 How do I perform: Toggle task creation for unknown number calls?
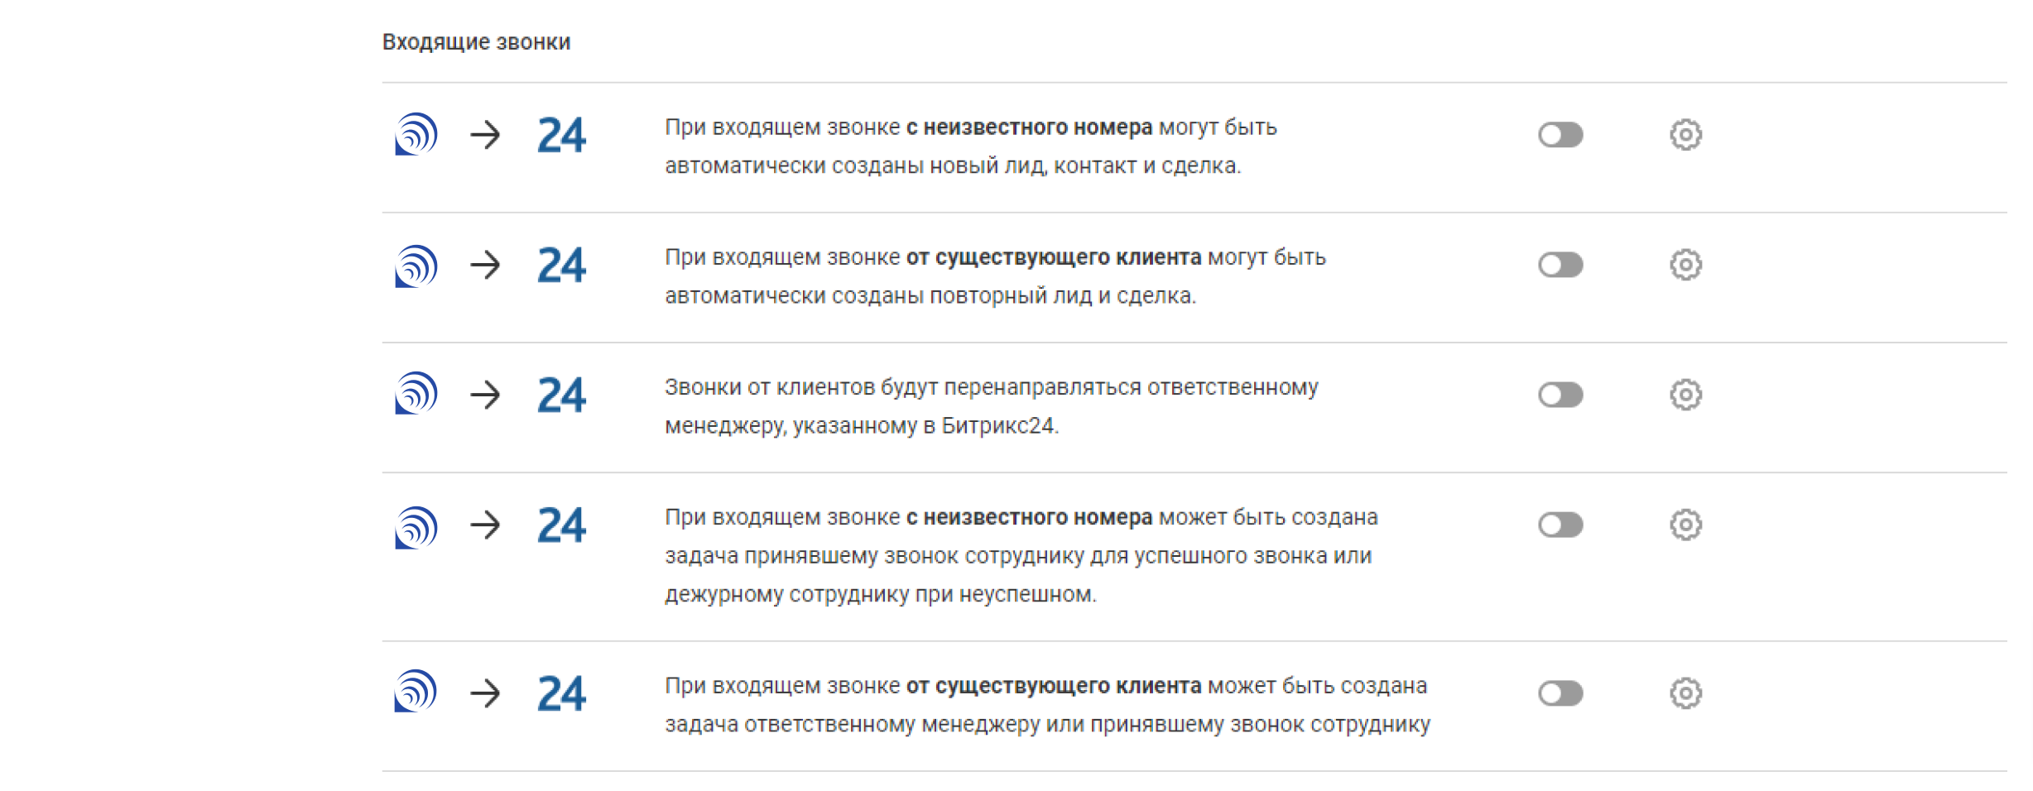1560,525
